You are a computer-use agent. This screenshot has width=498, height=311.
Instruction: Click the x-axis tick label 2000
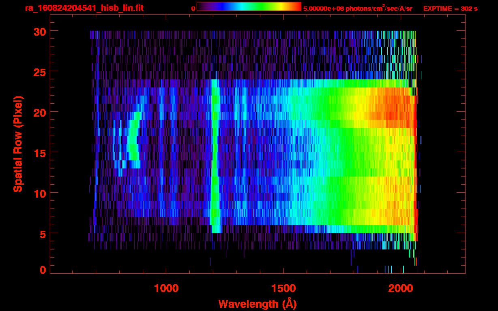[401, 288]
